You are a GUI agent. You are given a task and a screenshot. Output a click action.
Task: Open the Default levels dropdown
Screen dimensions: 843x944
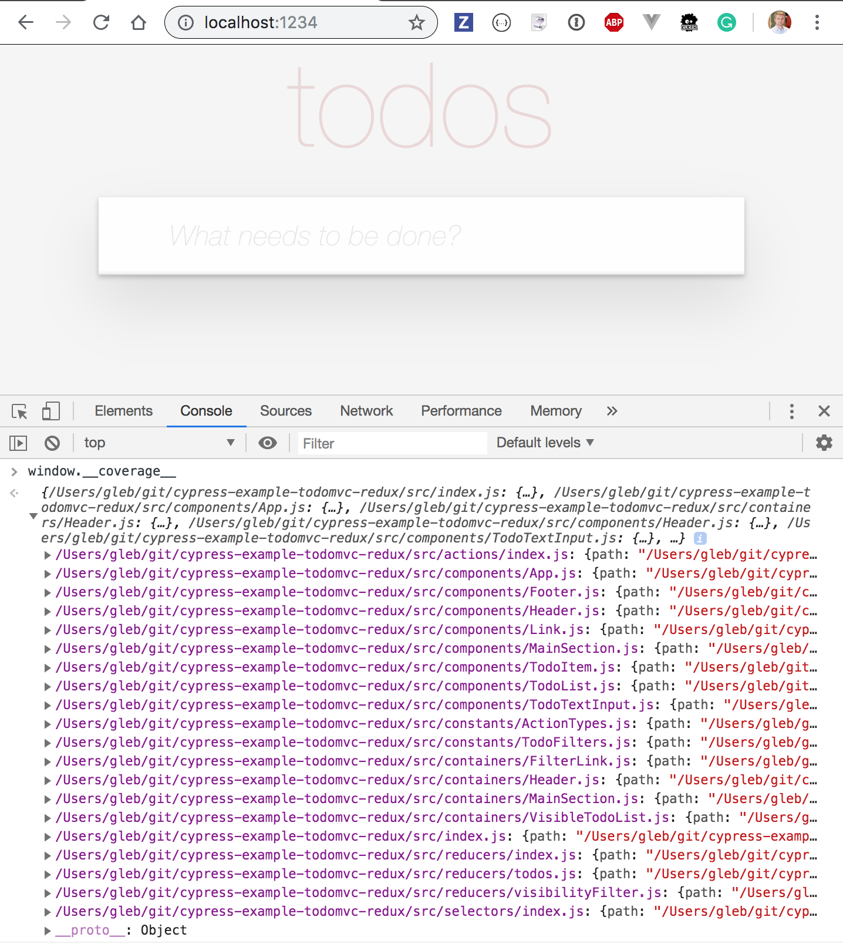pyautogui.click(x=545, y=443)
